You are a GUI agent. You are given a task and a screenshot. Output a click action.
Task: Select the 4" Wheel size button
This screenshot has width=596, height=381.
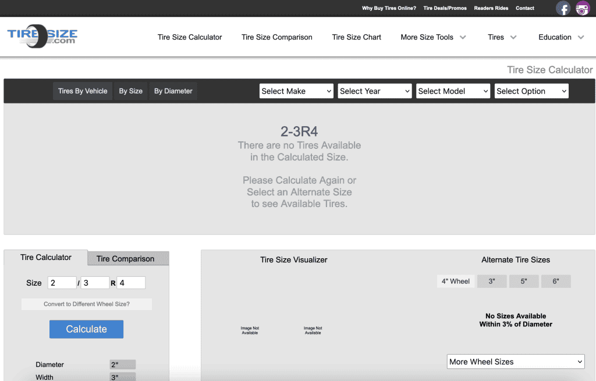click(456, 282)
